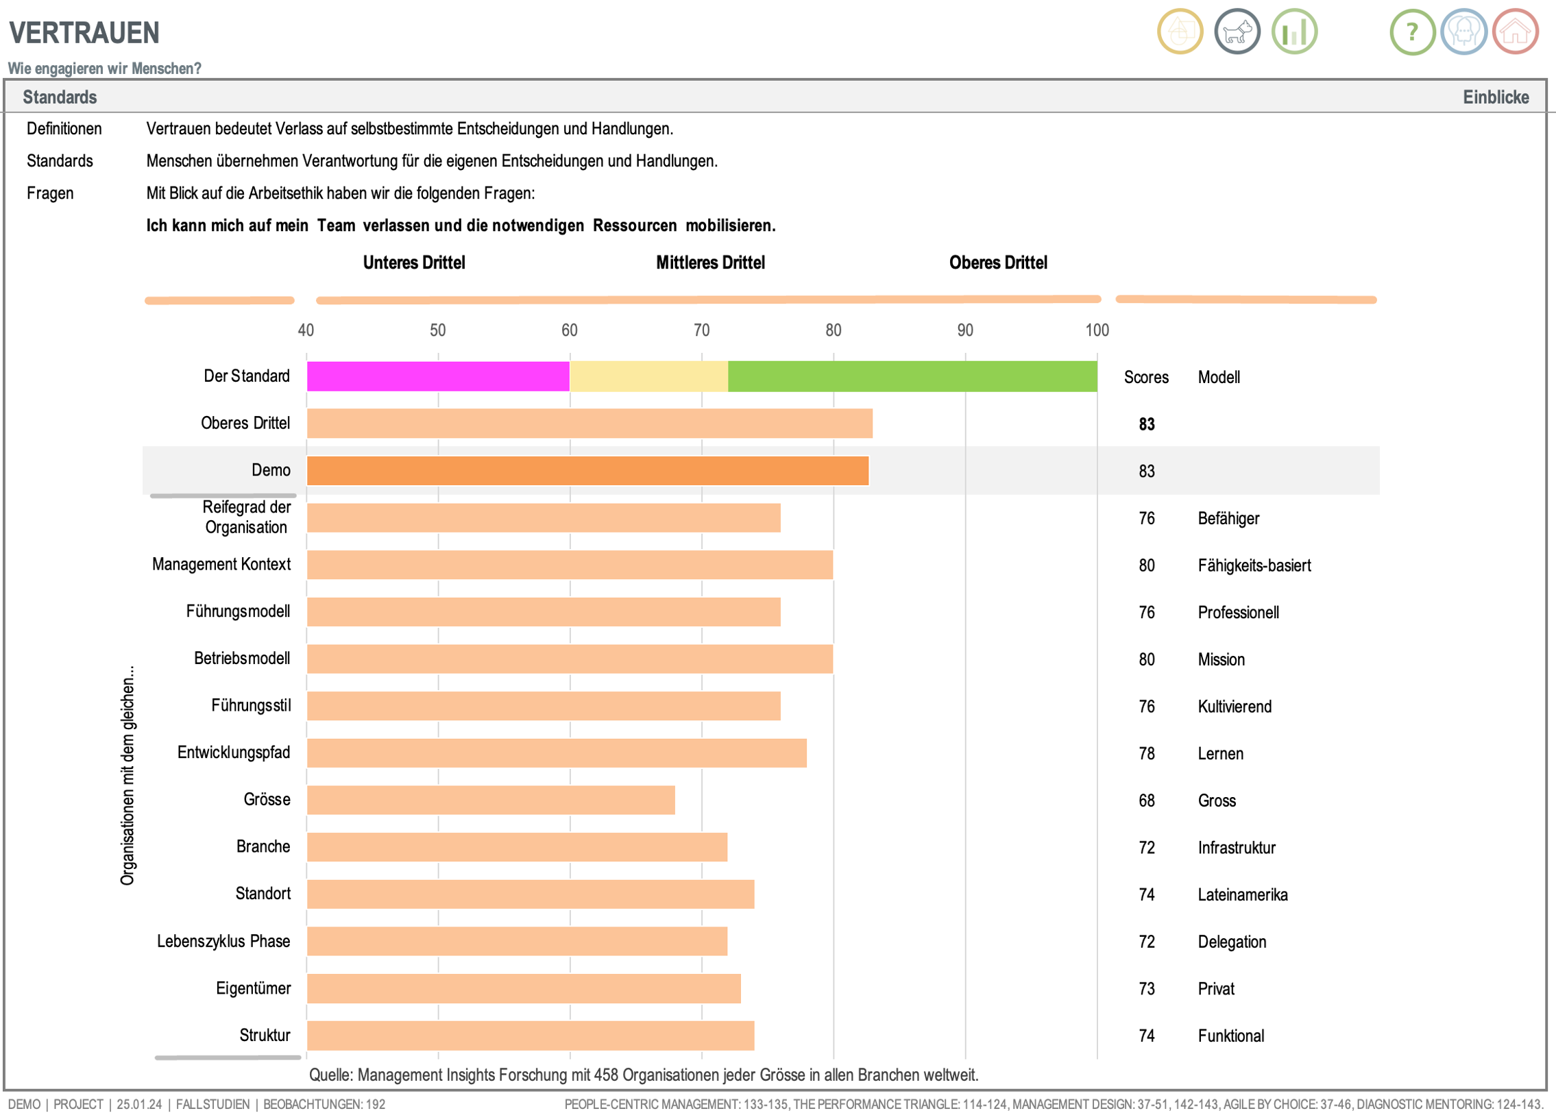Click the 'Führungsstil' label
Image resolution: width=1556 pixels, height=1113 pixels.
(x=251, y=706)
